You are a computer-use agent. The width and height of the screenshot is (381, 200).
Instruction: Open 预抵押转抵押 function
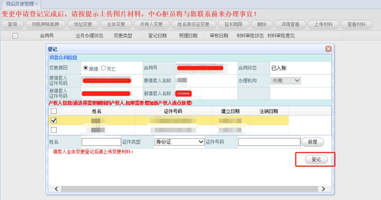tap(46, 24)
